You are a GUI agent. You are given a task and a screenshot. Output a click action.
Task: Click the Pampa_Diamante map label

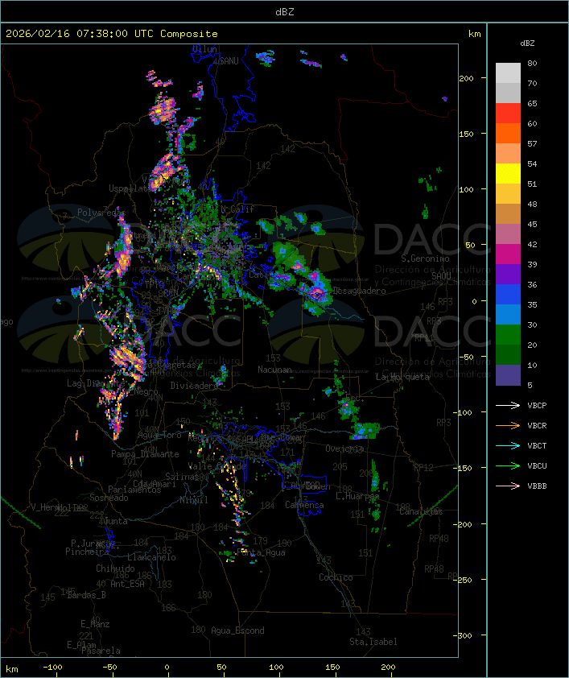click(145, 454)
